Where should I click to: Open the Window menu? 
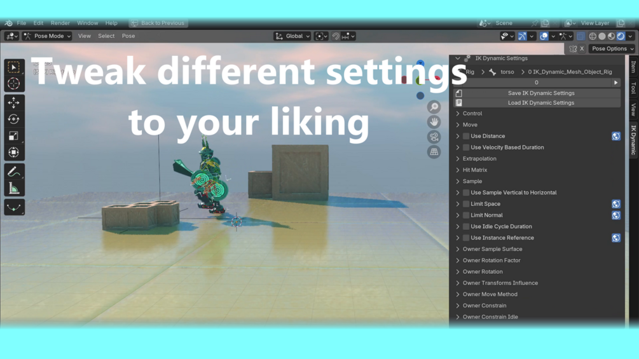88,24
